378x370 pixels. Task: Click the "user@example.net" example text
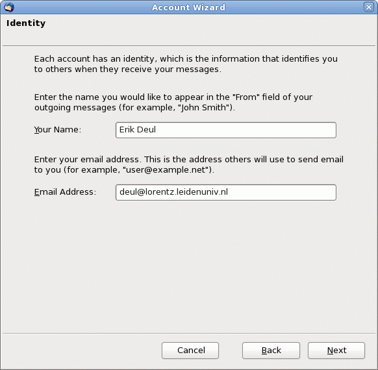pyautogui.click(x=166, y=170)
